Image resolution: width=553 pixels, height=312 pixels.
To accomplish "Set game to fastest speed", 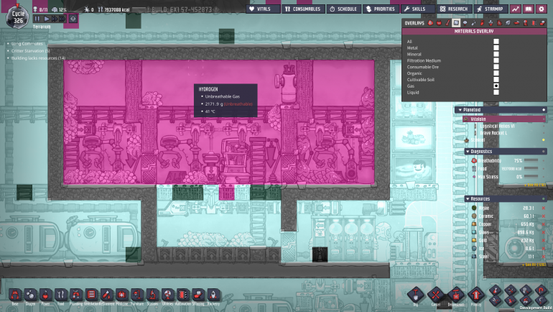I will (62, 19).
